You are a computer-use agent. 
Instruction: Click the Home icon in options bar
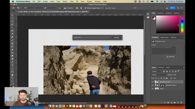coord(13,8)
